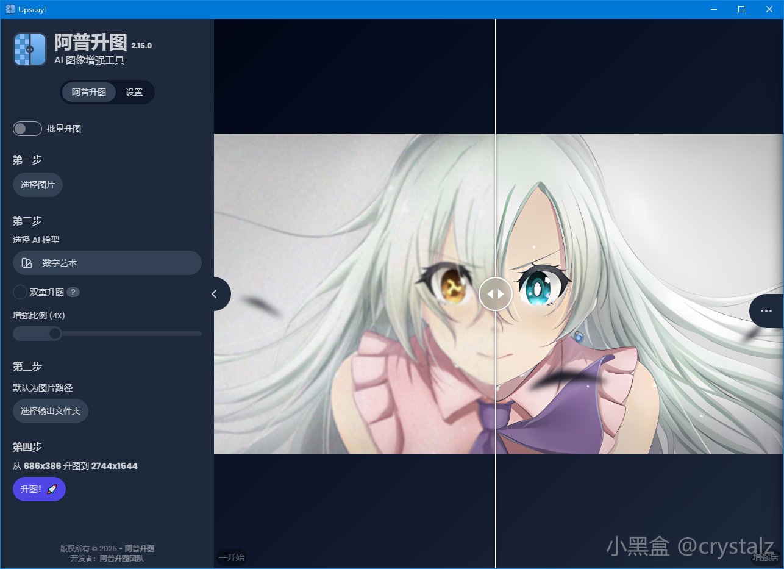Close the Upscayl window
784x569 pixels.
[769, 9]
